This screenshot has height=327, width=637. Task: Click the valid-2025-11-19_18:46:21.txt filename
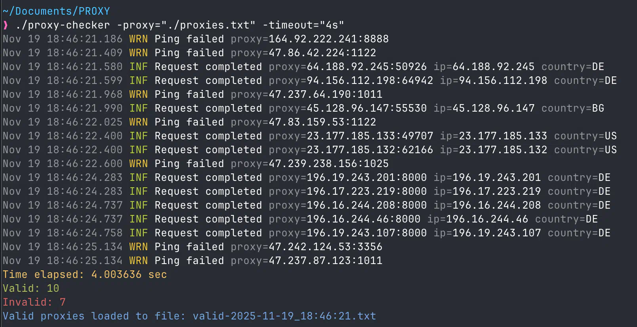(284, 316)
